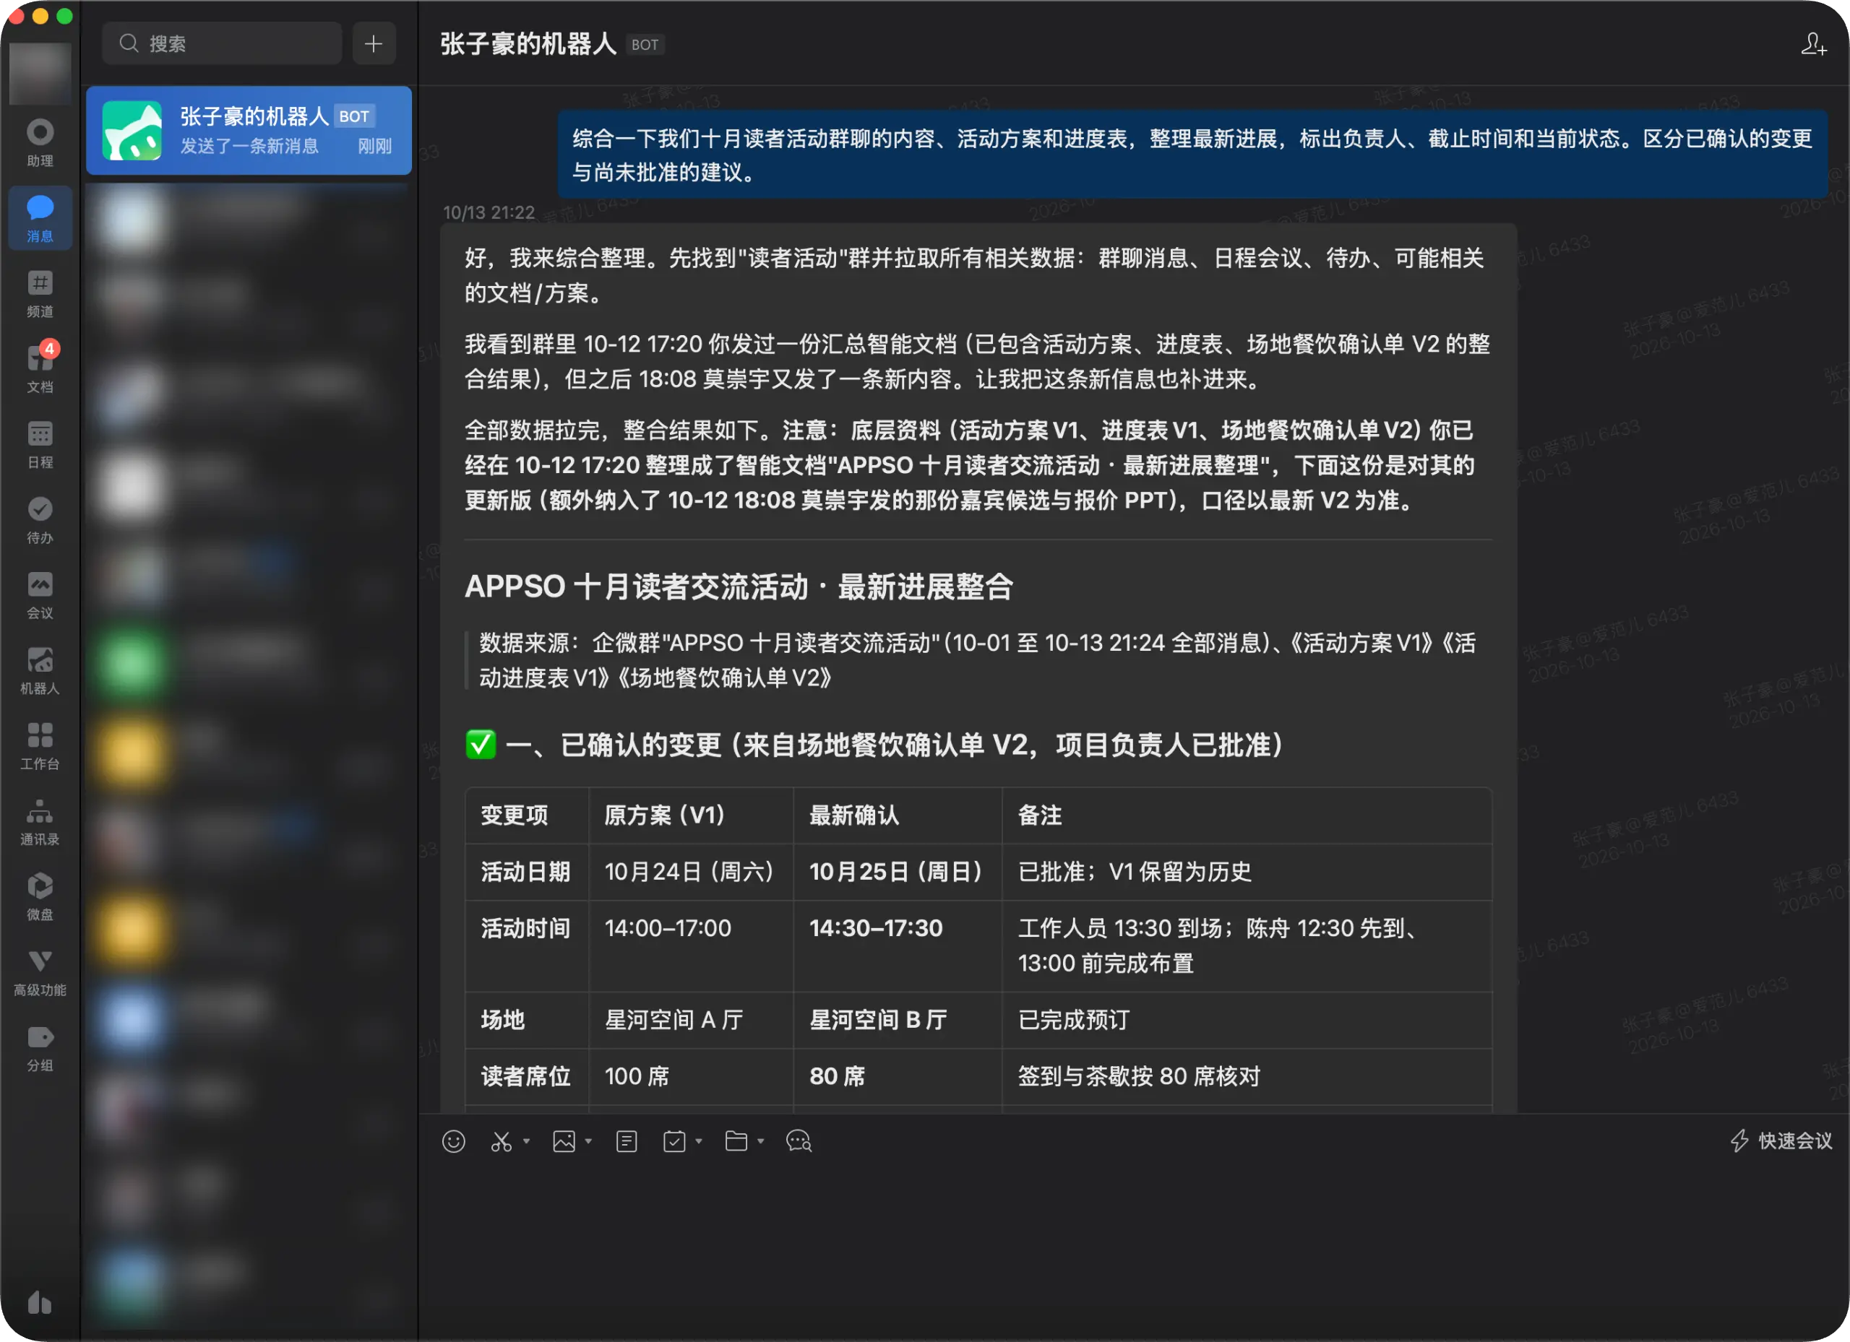This screenshot has height=1342, width=1850.
Task: Click the 搜索 search field
Action: pyautogui.click(x=222, y=43)
